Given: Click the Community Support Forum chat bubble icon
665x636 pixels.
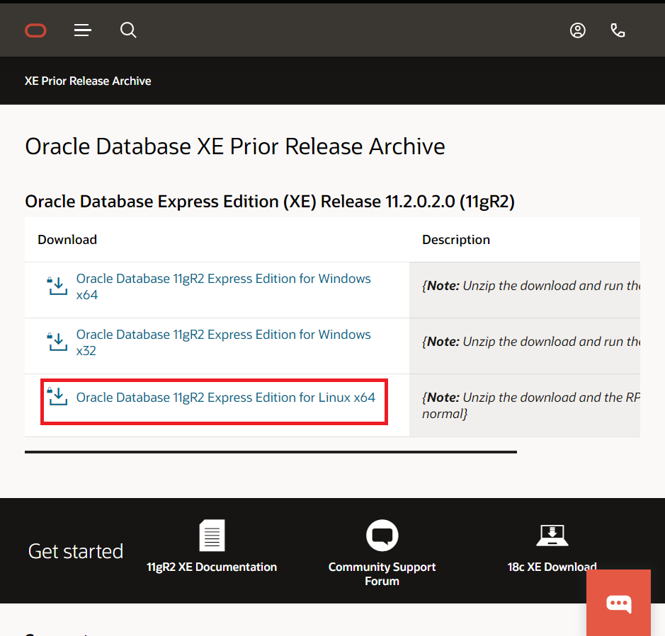Looking at the screenshot, I should [x=382, y=535].
